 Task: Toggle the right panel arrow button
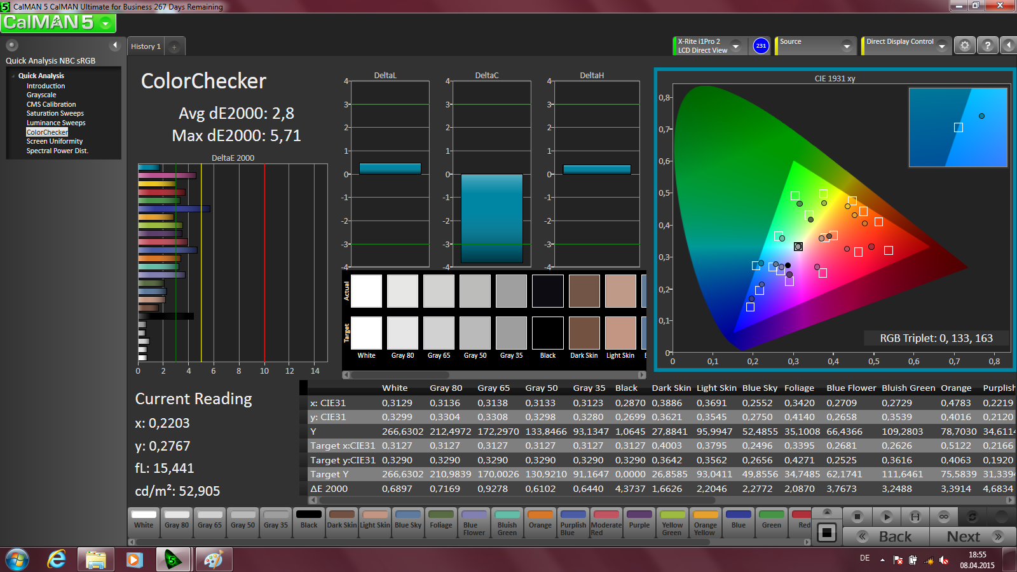tap(1008, 46)
